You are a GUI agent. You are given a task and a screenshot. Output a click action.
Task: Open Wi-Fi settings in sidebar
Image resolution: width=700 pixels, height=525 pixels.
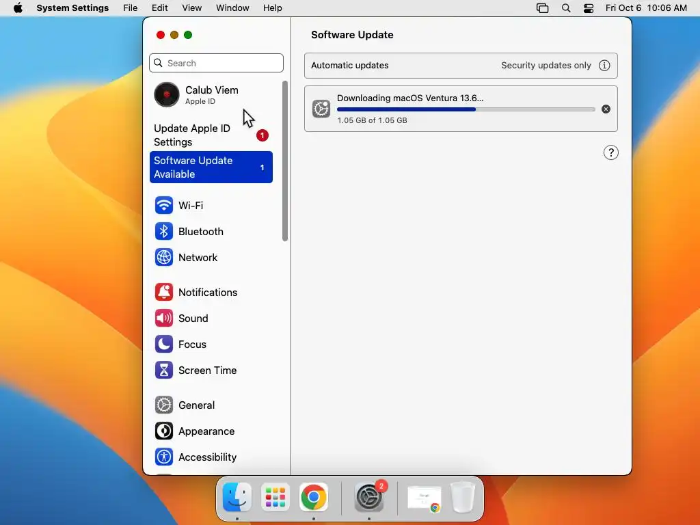click(x=211, y=205)
